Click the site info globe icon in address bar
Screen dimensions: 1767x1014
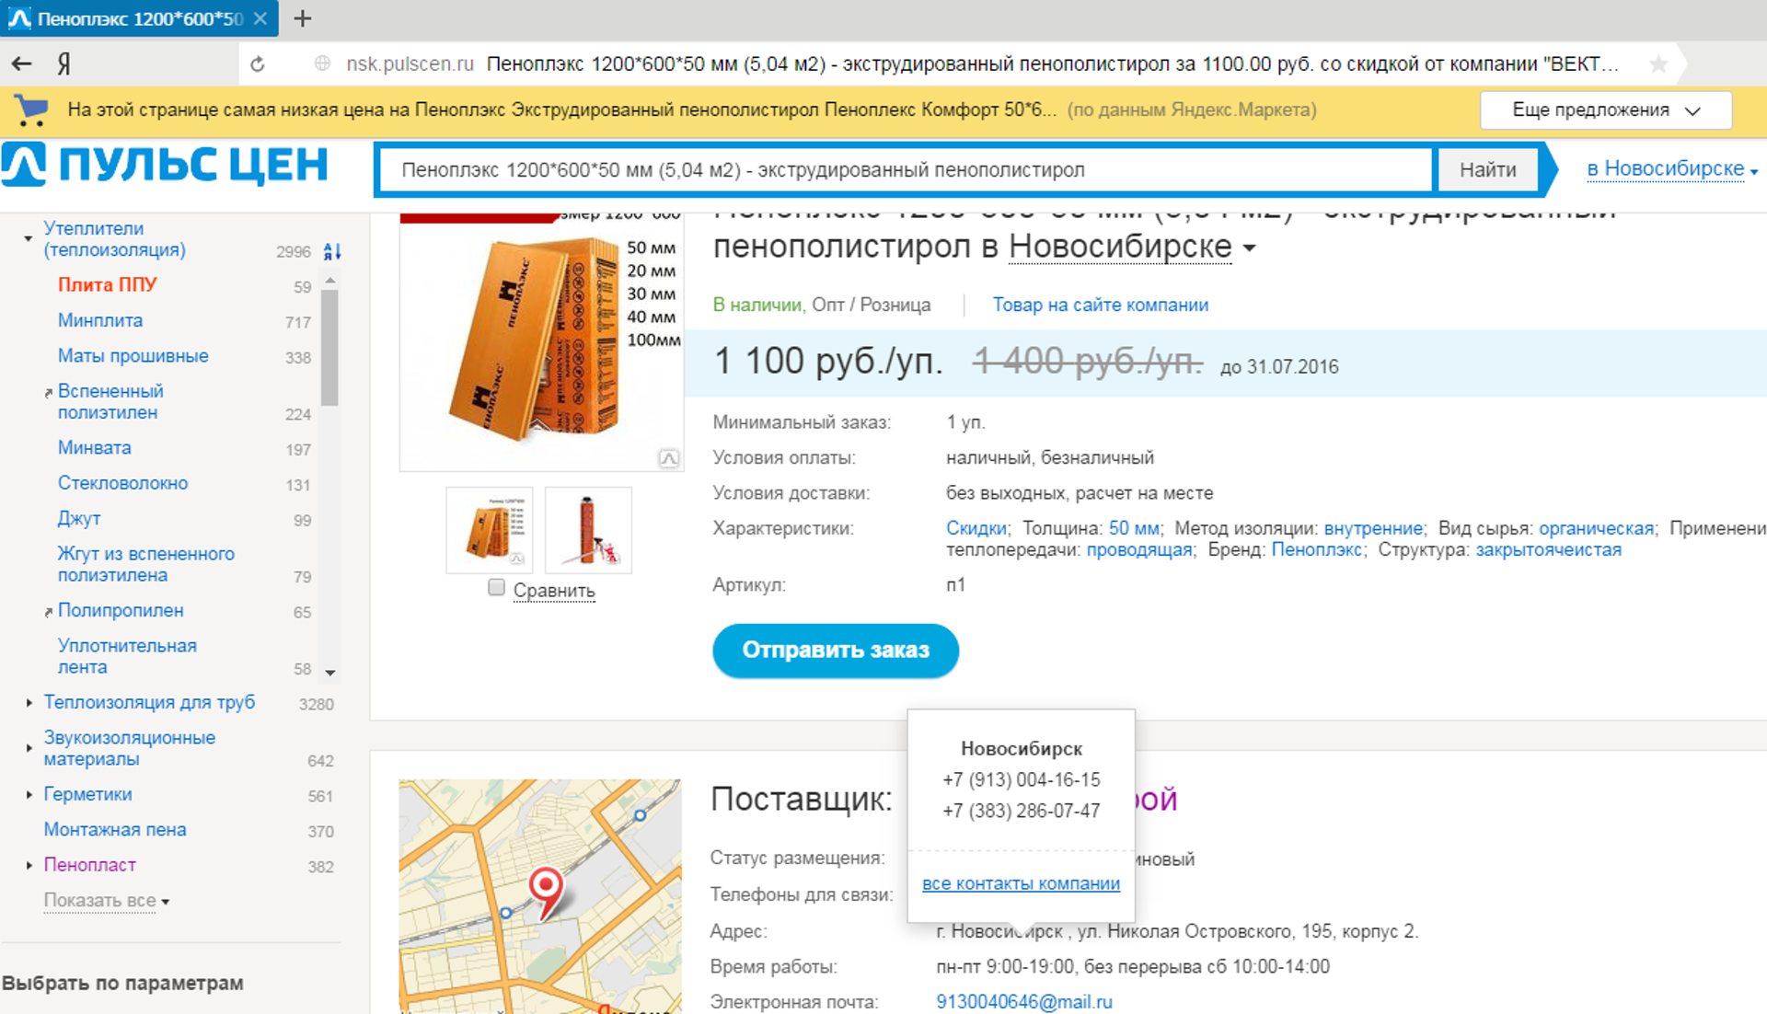pos(322,63)
